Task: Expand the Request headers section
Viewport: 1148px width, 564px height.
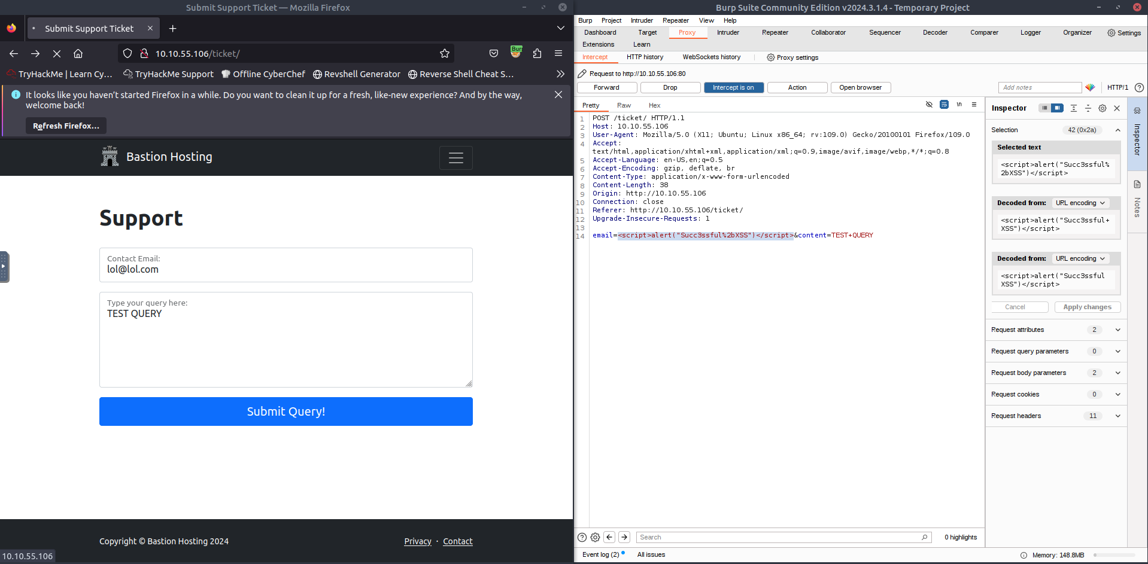Action: (x=1117, y=416)
